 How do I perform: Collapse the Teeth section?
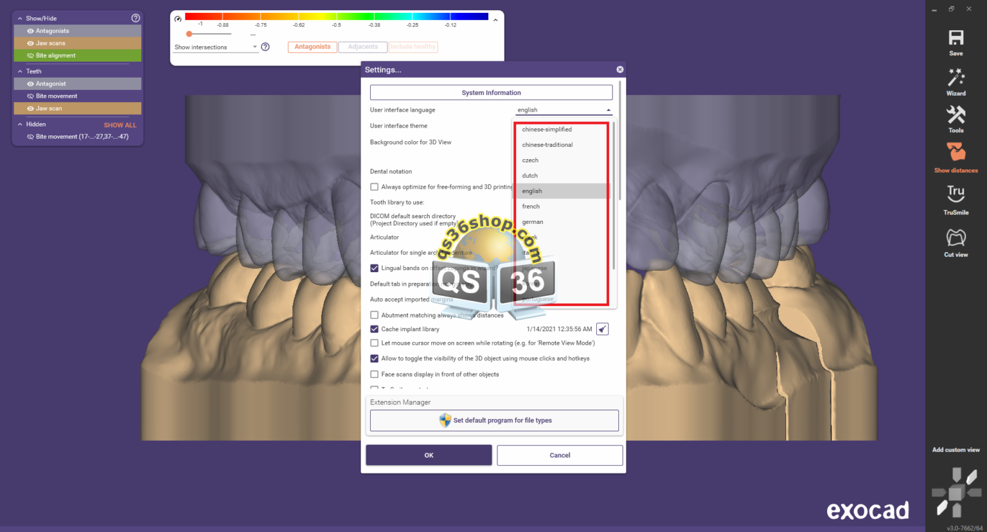[x=19, y=71]
